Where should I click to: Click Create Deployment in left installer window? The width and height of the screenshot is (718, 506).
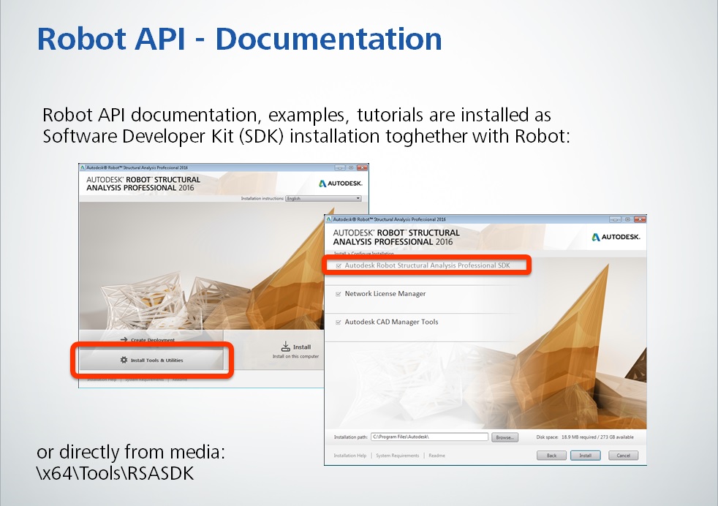[153, 340]
